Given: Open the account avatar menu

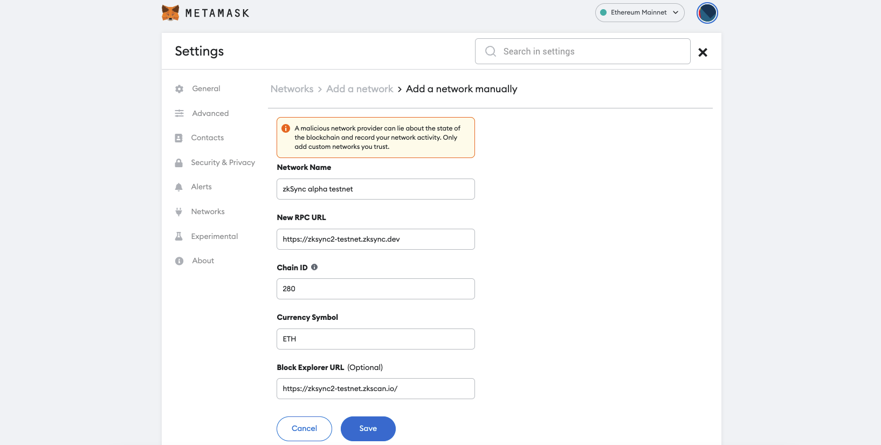Looking at the screenshot, I should 707,13.
